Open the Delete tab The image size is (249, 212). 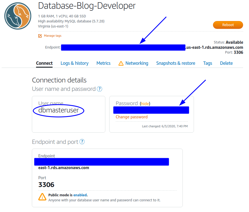[226, 63]
